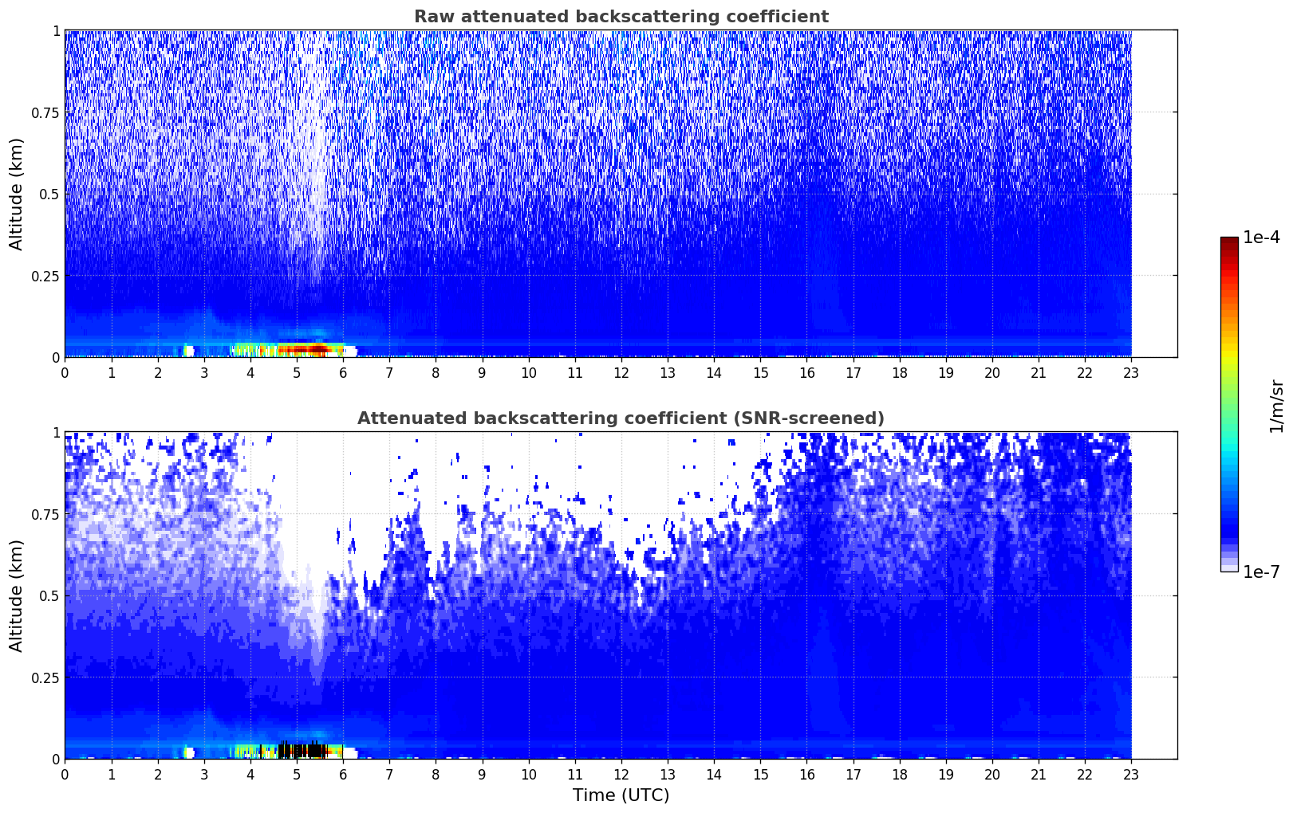Viewport: 1293px width, 813px height.
Task: Select hour tick "18" under the SNR-screened plot
Action: (x=900, y=774)
